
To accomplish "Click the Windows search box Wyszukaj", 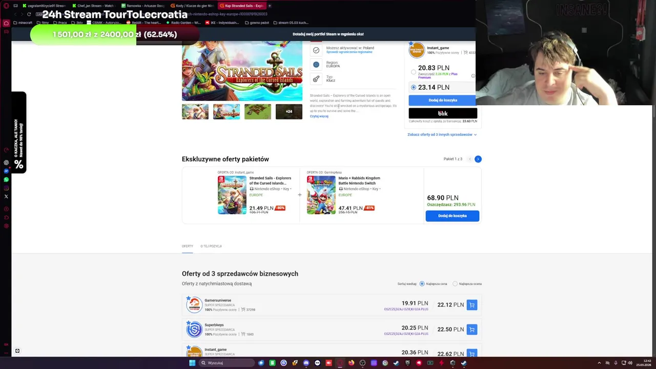I will click(227, 363).
